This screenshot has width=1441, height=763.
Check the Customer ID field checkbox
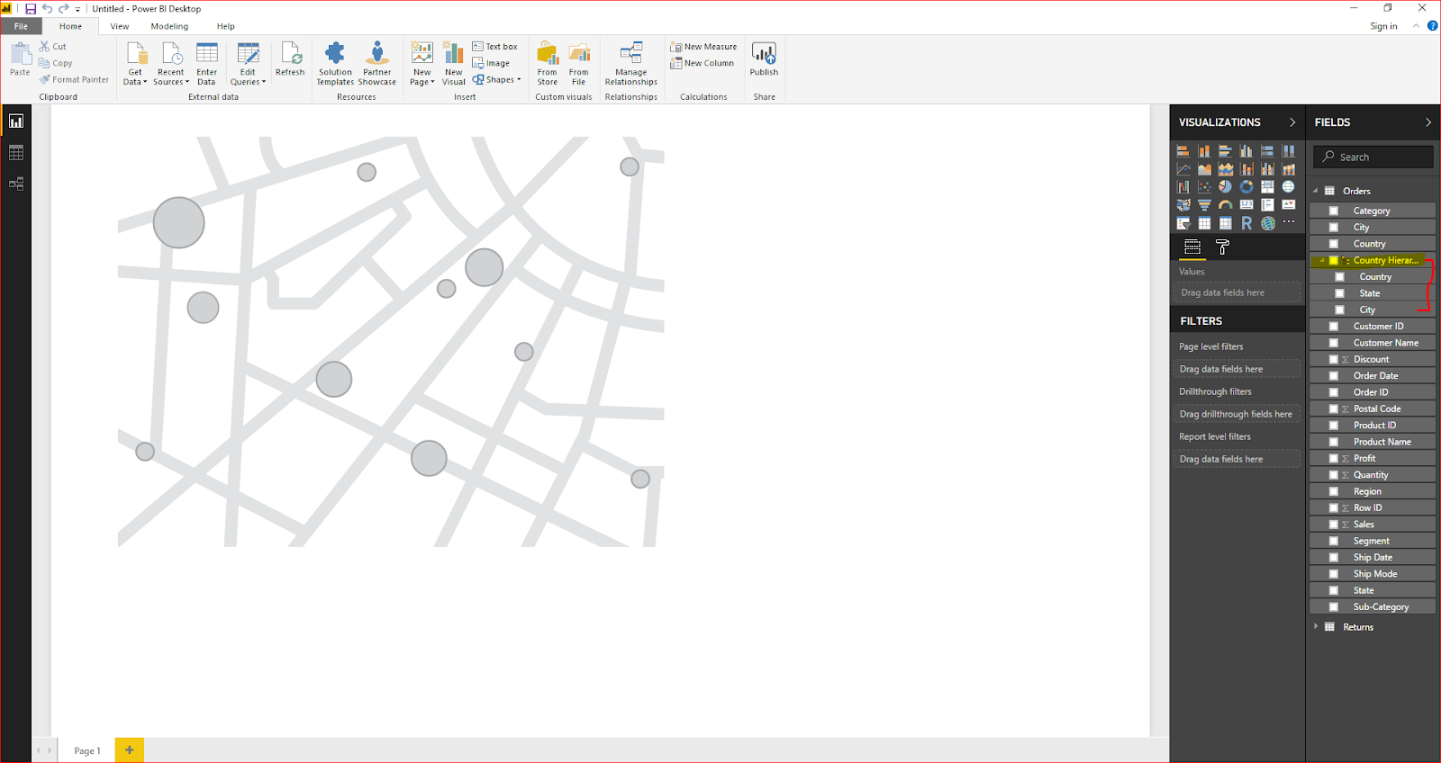(x=1334, y=327)
